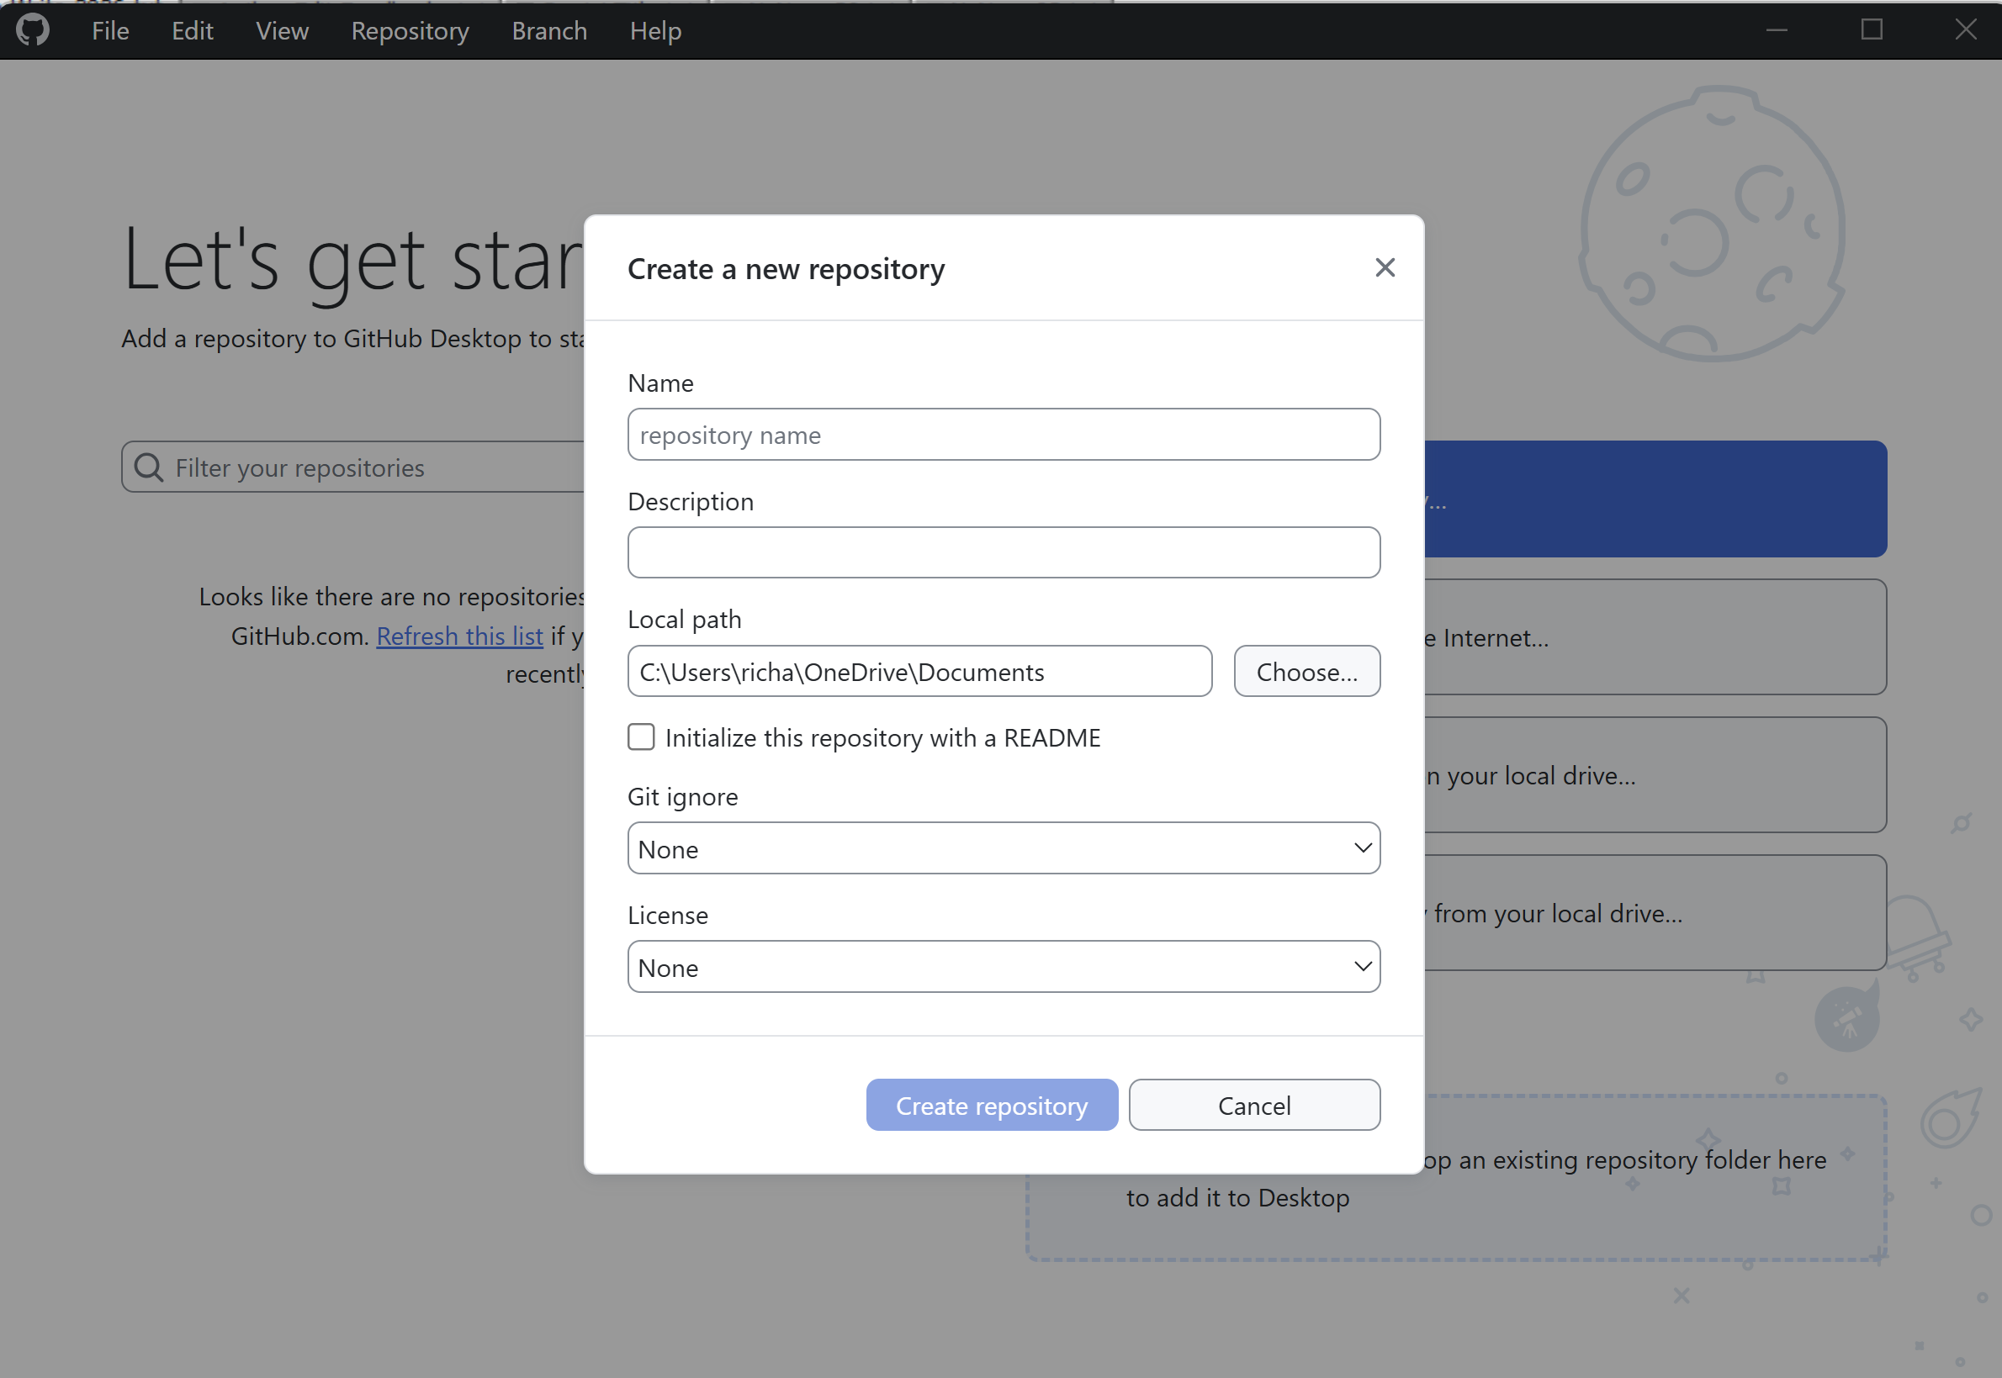Click the button ending in 'Internet...' behind dialog
Image resolution: width=2002 pixels, height=1378 pixels.
pyautogui.click(x=1655, y=636)
